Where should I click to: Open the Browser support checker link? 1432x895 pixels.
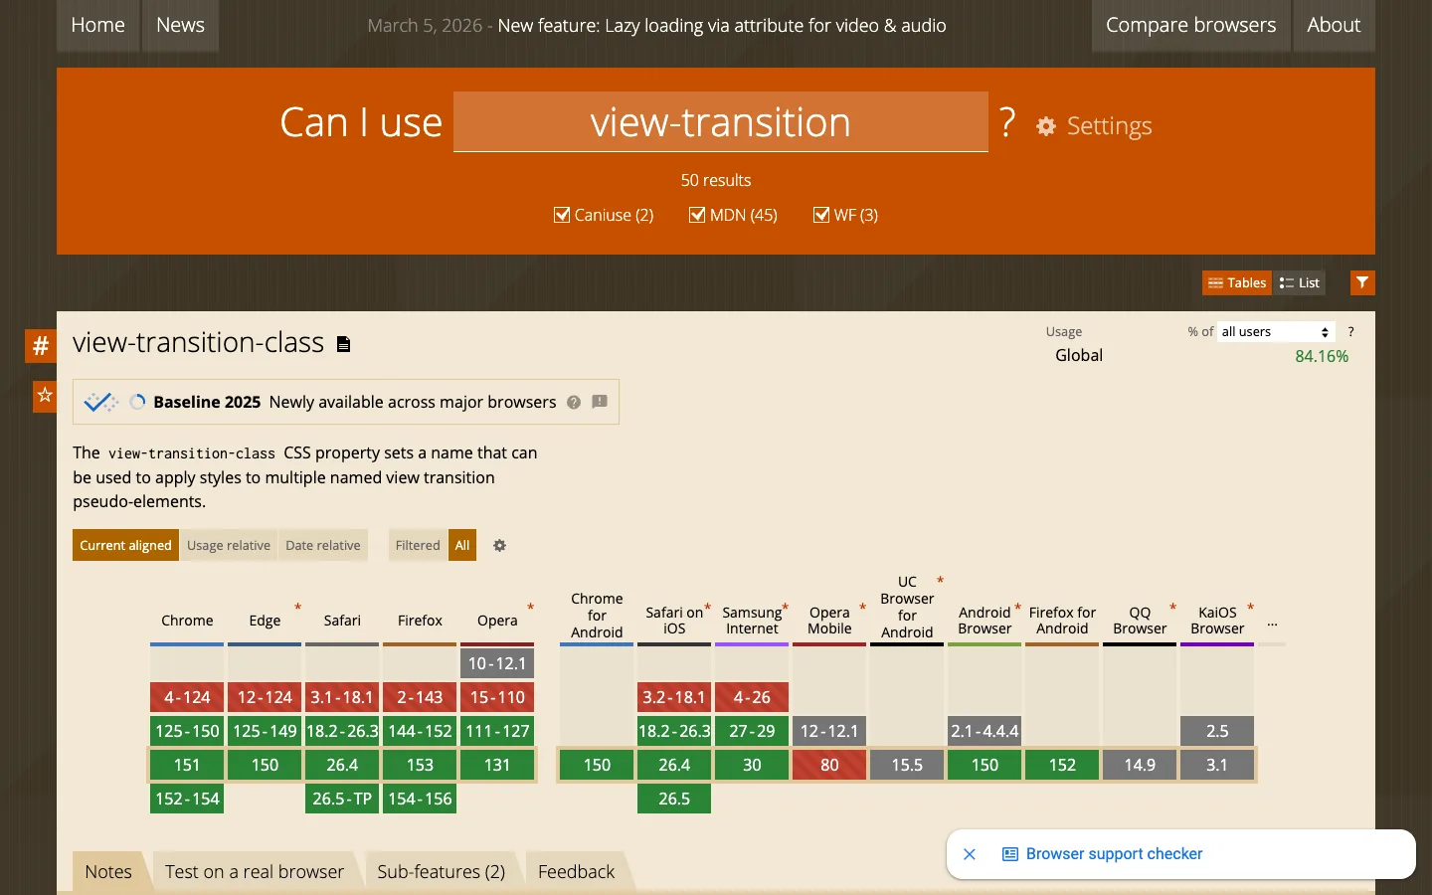(x=1114, y=854)
